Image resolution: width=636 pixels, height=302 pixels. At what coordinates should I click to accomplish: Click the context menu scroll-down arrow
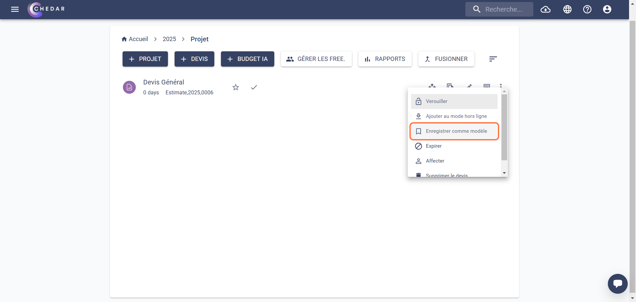[x=504, y=173]
